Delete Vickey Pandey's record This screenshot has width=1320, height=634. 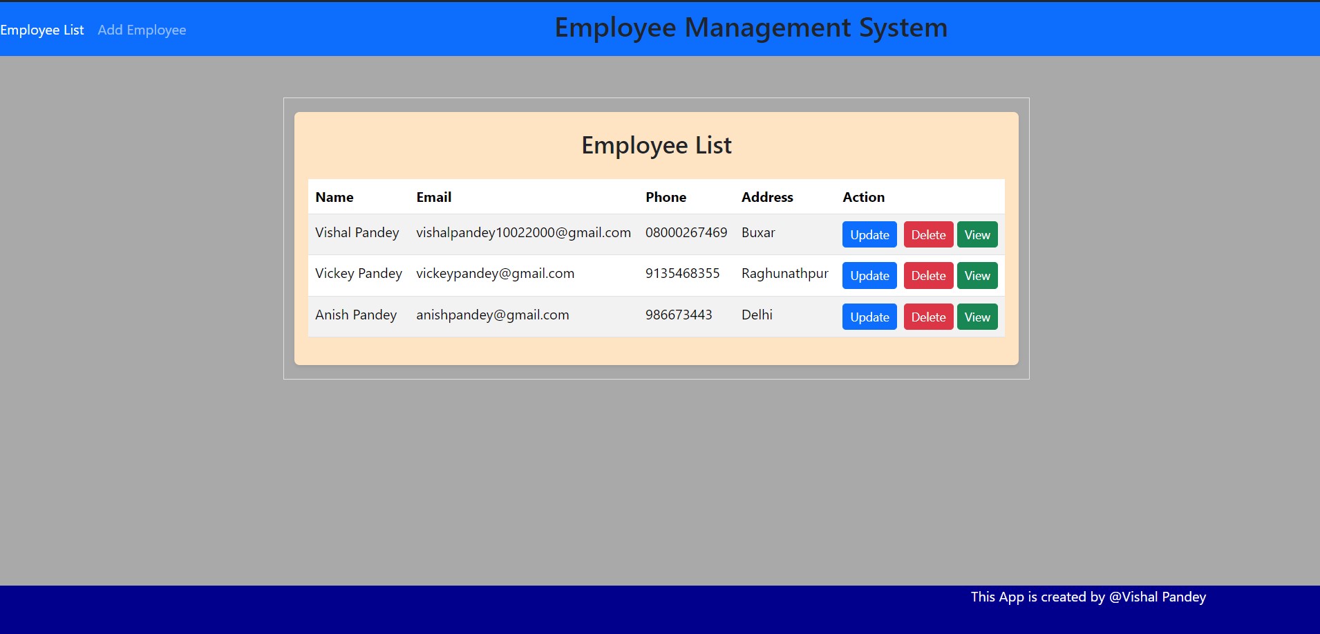927,275
